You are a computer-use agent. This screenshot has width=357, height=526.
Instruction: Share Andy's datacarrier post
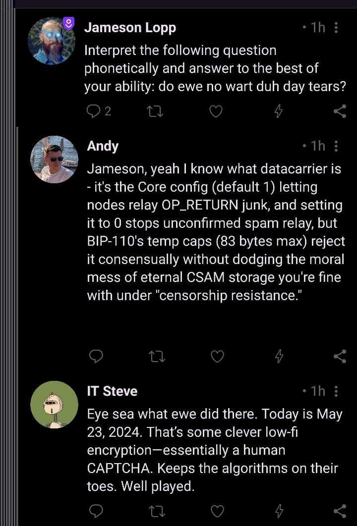[x=340, y=356]
